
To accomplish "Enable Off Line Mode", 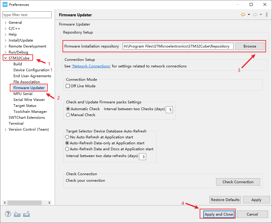I will coord(68,86).
